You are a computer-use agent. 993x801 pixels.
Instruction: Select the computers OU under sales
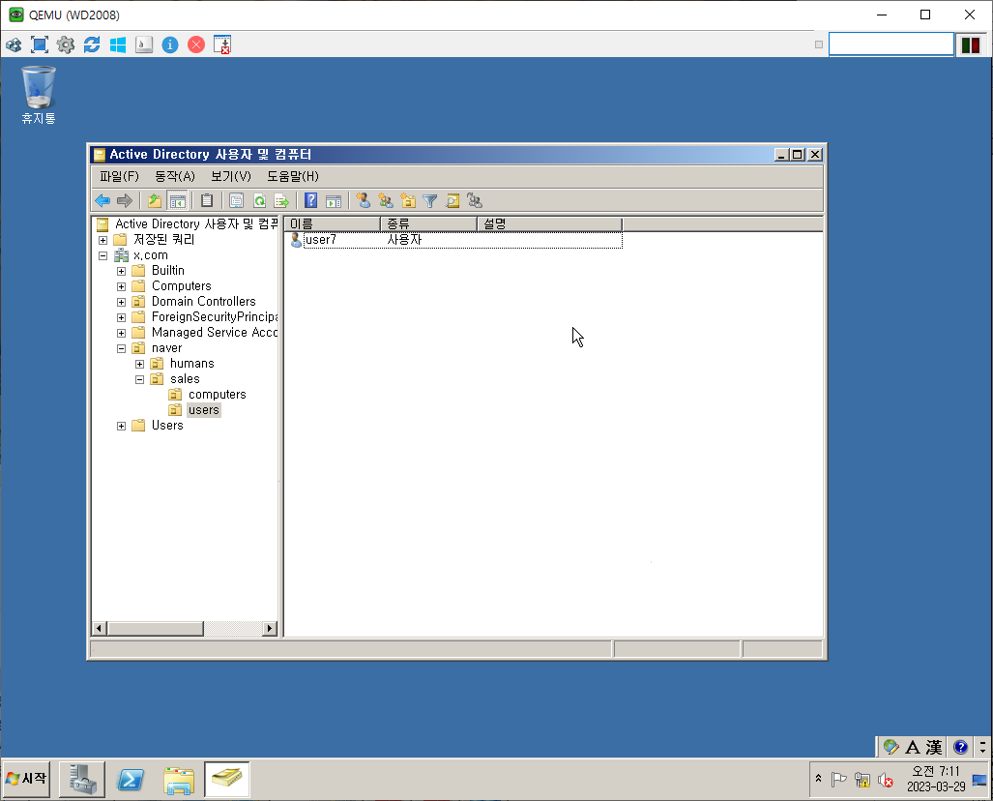tap(218, 394)
